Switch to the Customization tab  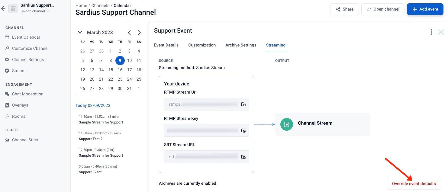point(202,45)
